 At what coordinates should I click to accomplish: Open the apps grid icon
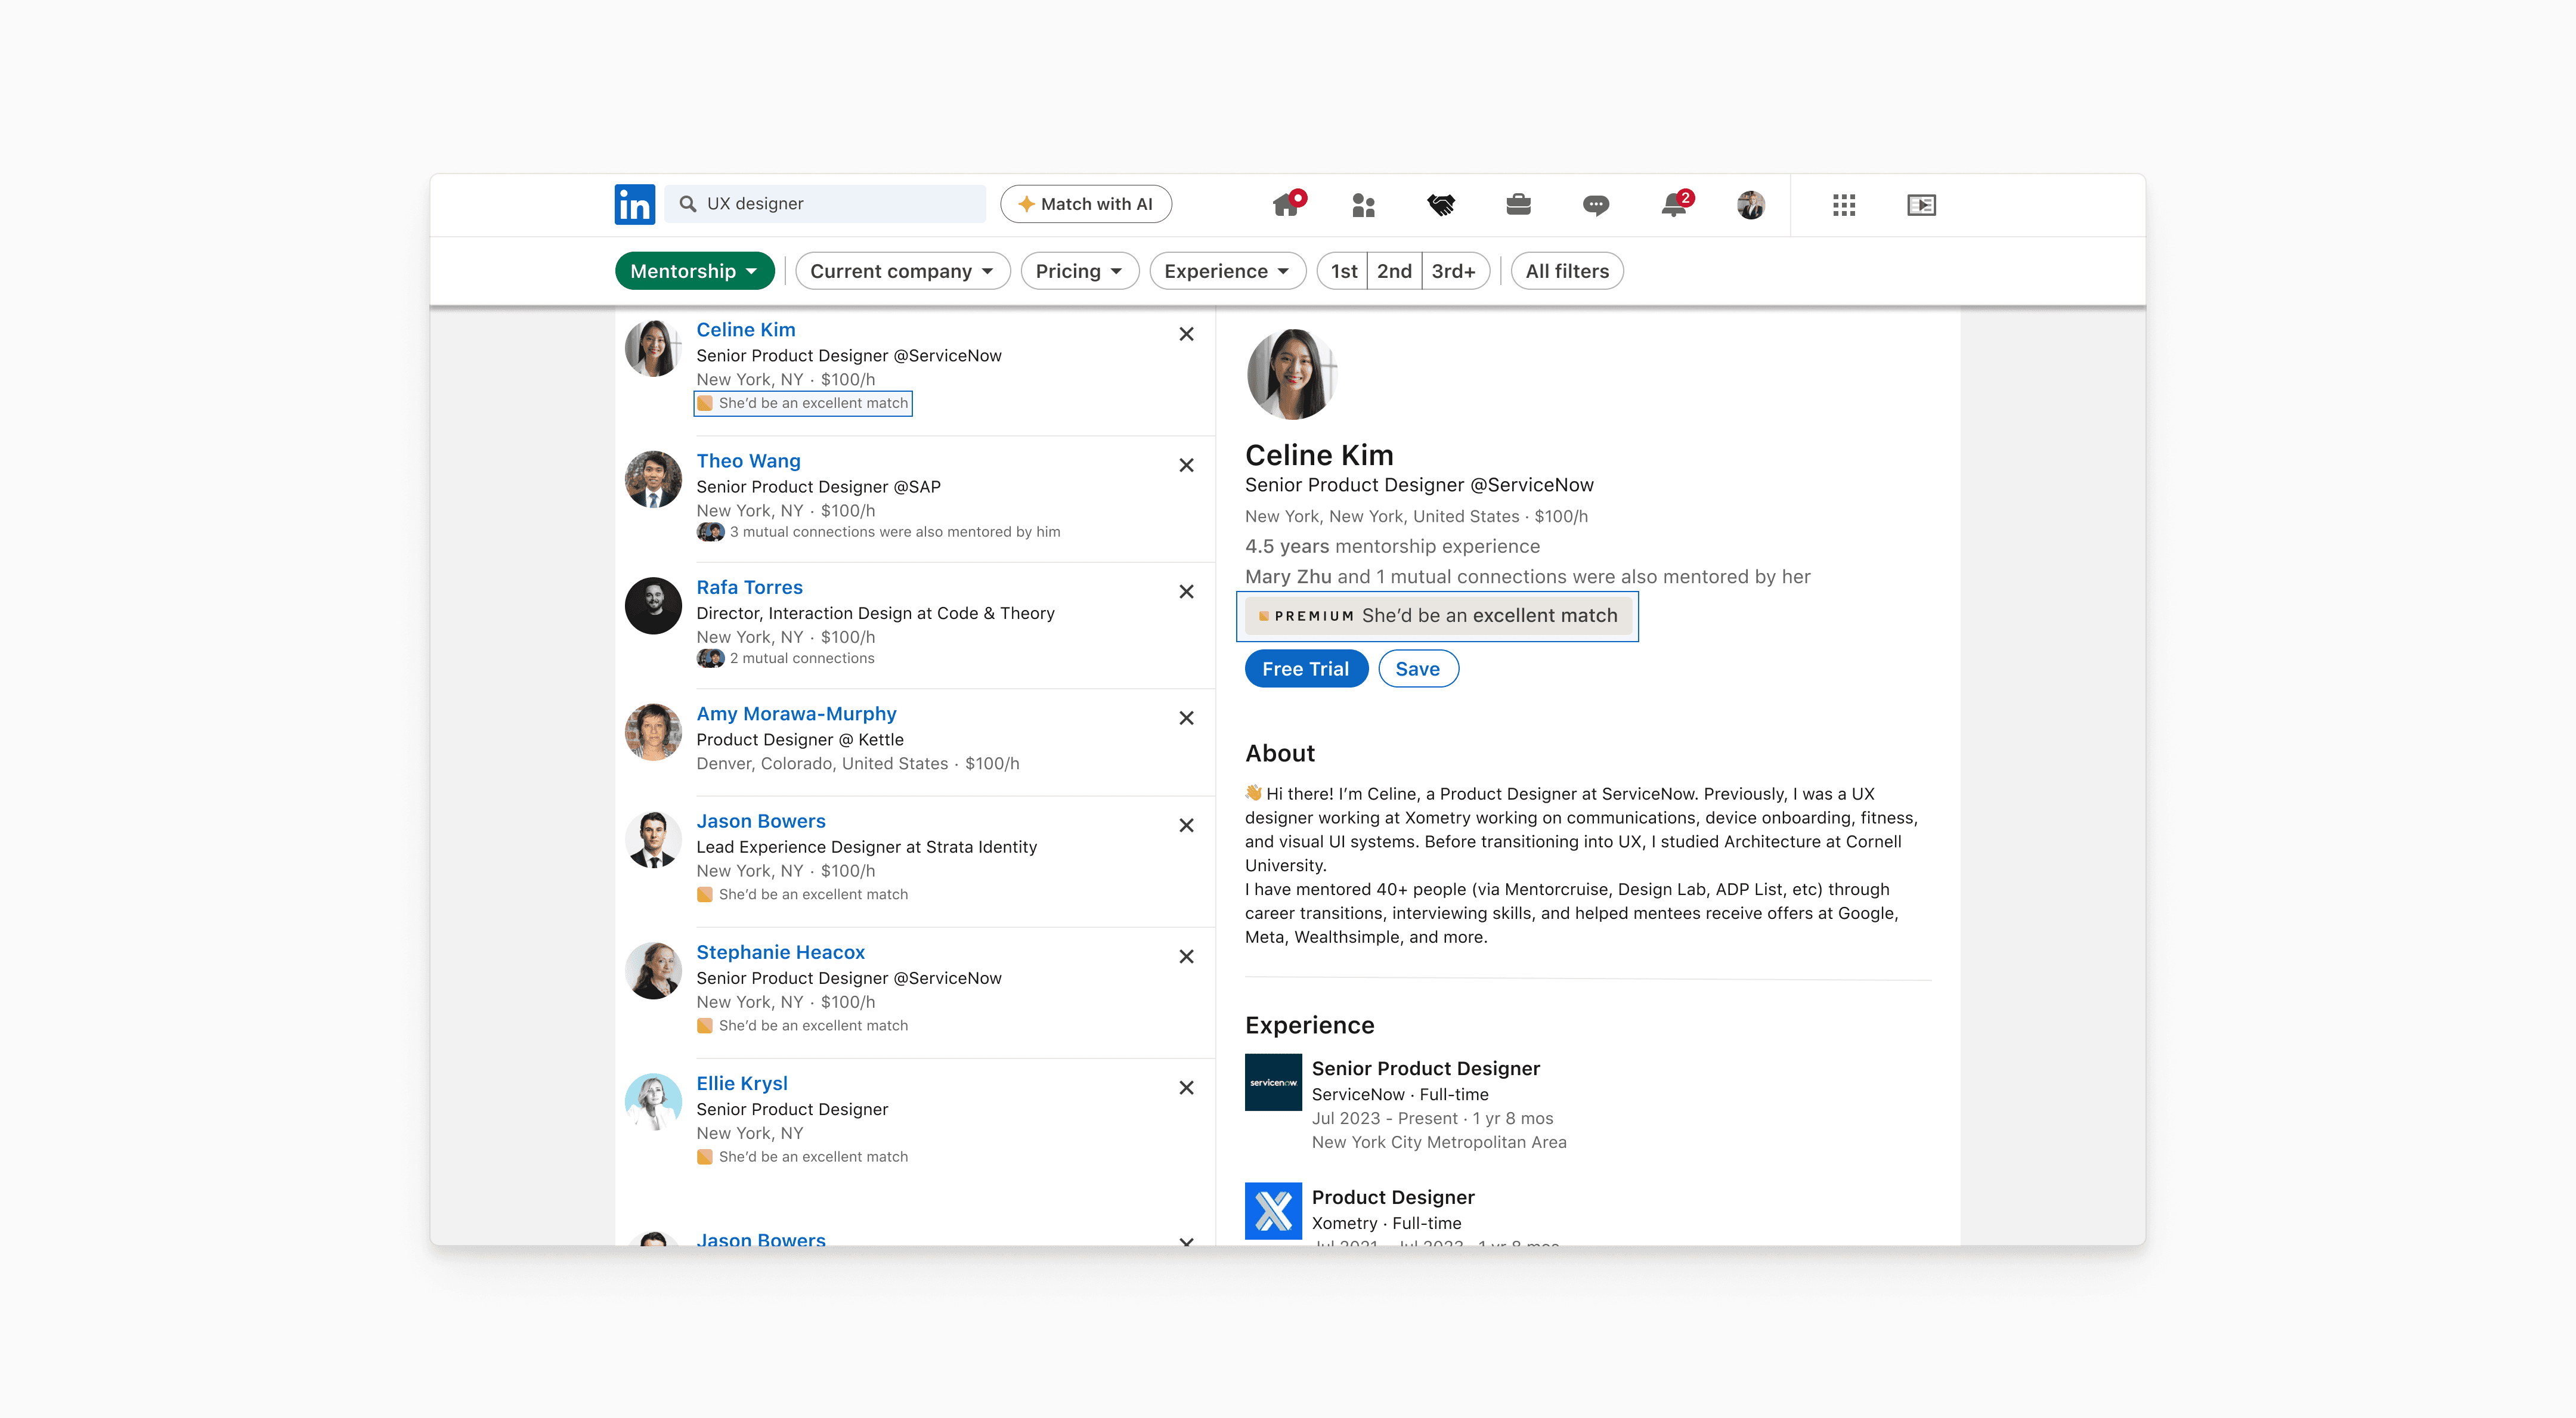[x=1843, y=205]
